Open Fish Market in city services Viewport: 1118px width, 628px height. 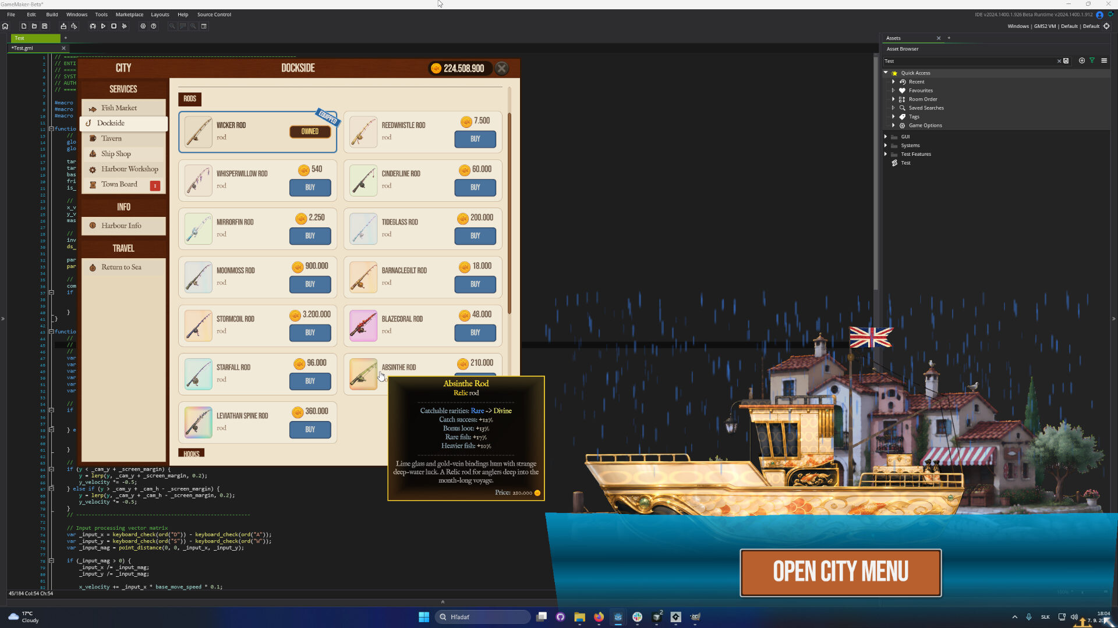tap(124, 108)
